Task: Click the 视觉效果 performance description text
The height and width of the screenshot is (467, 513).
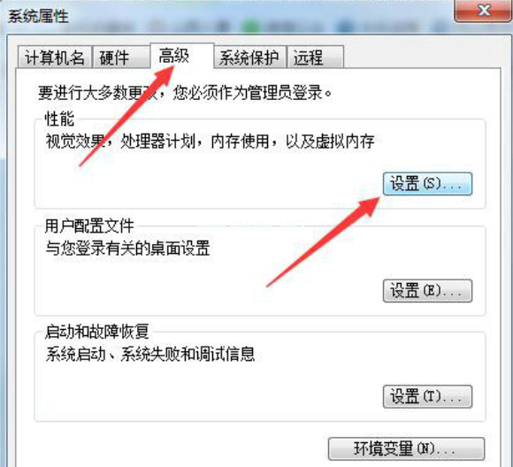Action: [210, 142]
